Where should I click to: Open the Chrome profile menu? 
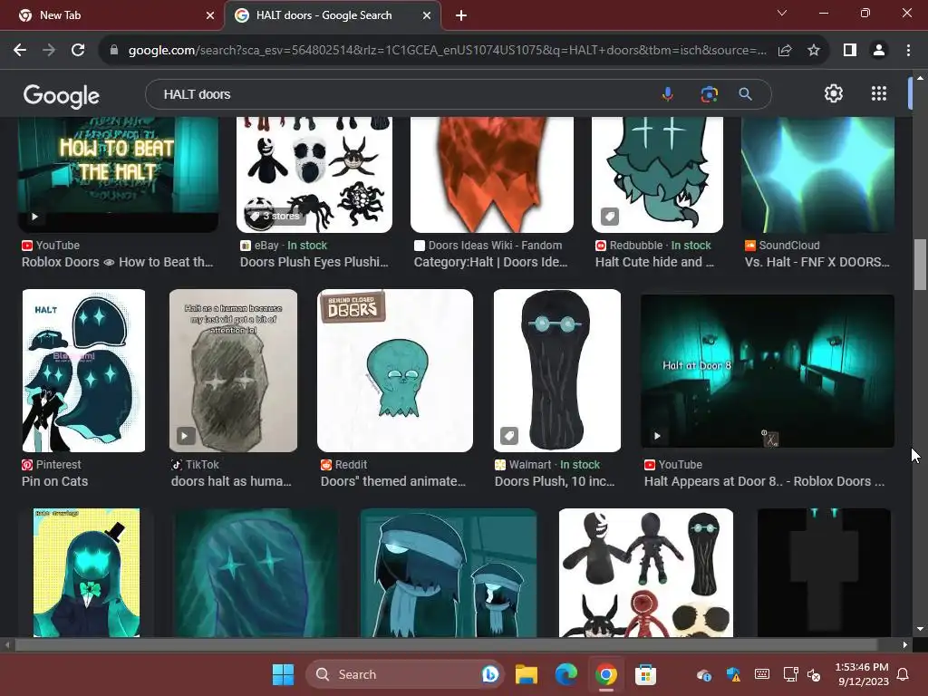879,51
